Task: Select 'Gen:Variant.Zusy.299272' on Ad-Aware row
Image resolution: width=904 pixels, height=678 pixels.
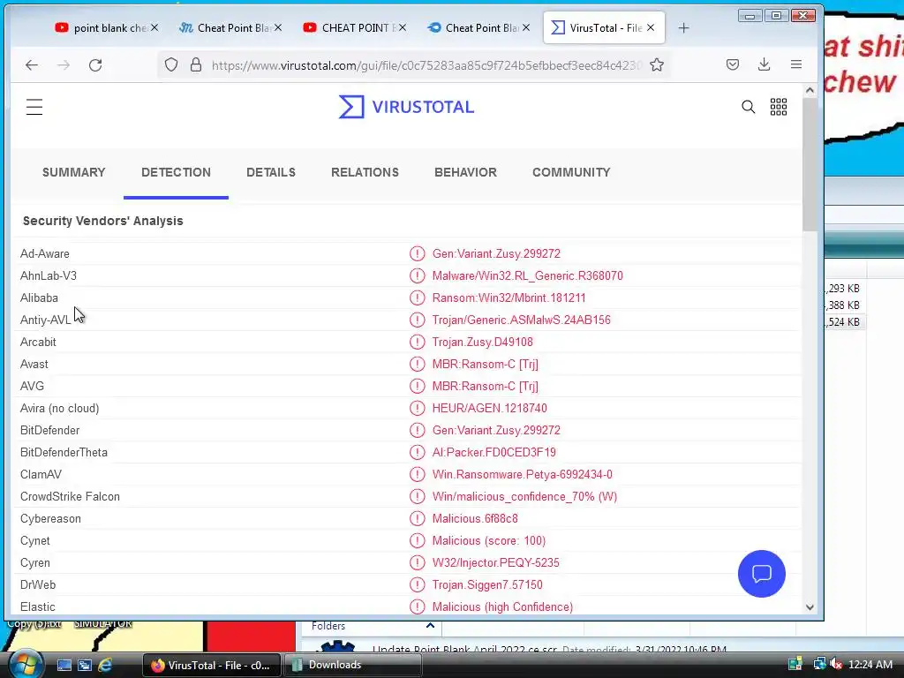Action: point(496,253)
